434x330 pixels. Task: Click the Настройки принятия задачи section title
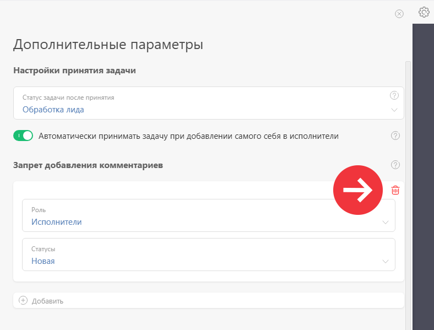[x=74, y=71]
